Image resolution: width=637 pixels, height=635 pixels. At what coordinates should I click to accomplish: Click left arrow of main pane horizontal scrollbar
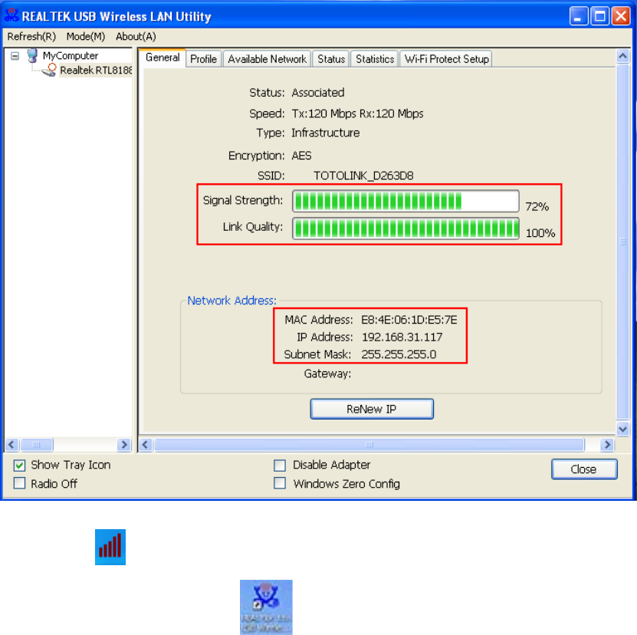pyautogui.click(x=146, y=444)
